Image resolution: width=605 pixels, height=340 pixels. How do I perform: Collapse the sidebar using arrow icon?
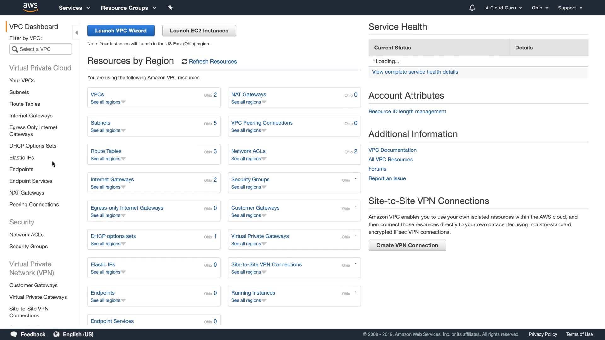click(x=76, y=33)
